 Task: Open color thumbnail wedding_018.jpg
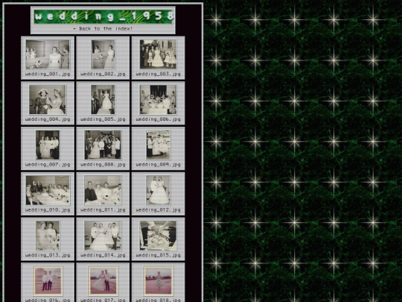click(158, 281)
